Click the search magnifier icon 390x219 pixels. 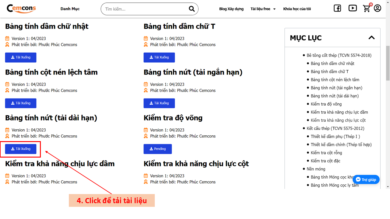[192, 9]
